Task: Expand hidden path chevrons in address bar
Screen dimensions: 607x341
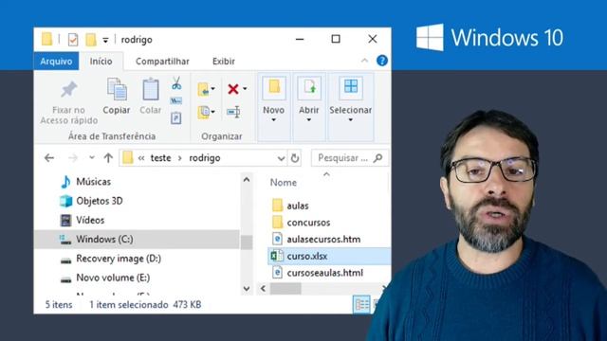Action: pyautogui.click(x=141, y=158)
